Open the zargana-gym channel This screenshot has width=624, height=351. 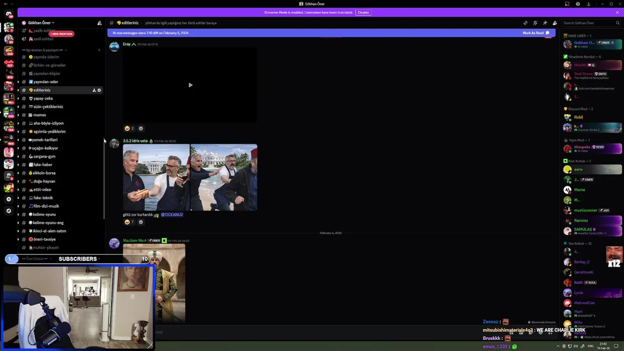tap(61, 156)
